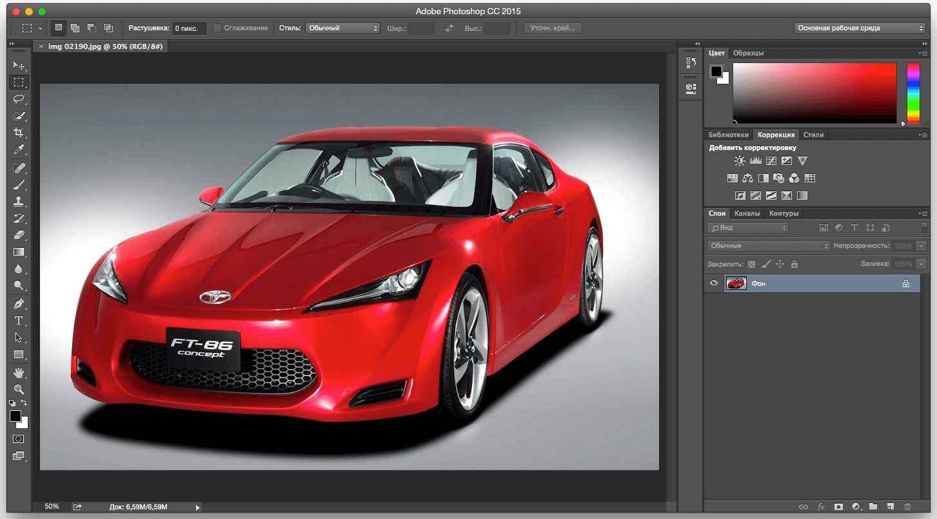Select the Rectangular Marquee tool in the toolbox
The height and width of the screenshot is (519, 937).
(19, 82)
